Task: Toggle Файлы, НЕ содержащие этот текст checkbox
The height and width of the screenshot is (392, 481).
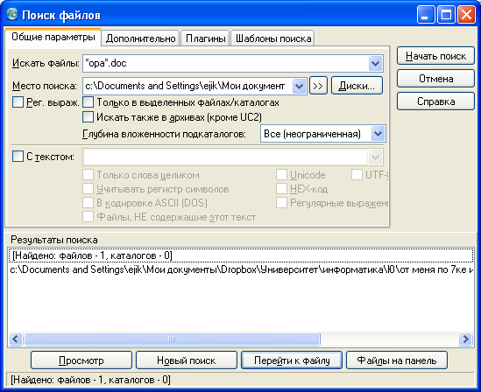Action: 88,217
